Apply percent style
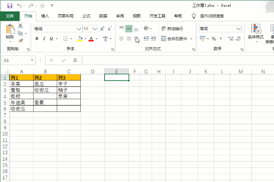This screenshot has width=274, height=182. click(x=214, y=39)
